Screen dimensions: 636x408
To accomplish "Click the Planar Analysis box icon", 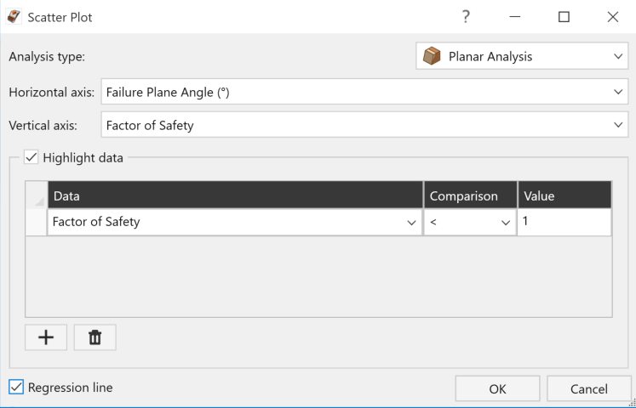I will tap(432, 56).
